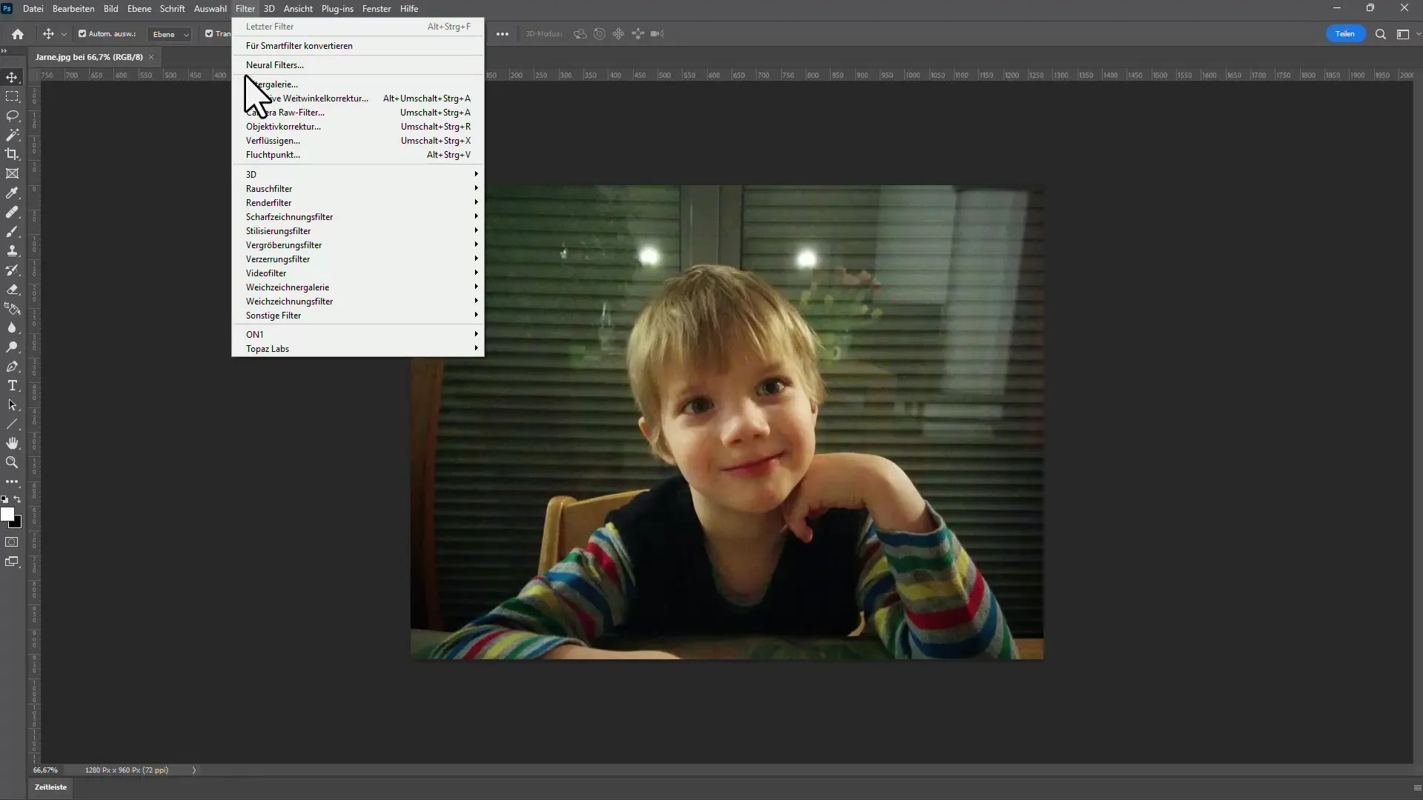Open the Ebene dropdown in options bar
The image size is (1423, 800).
170,34
